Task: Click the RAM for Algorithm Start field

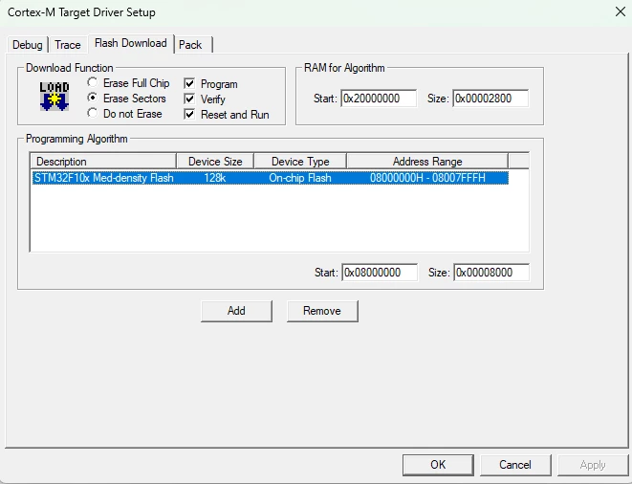Action: [379, 99]
